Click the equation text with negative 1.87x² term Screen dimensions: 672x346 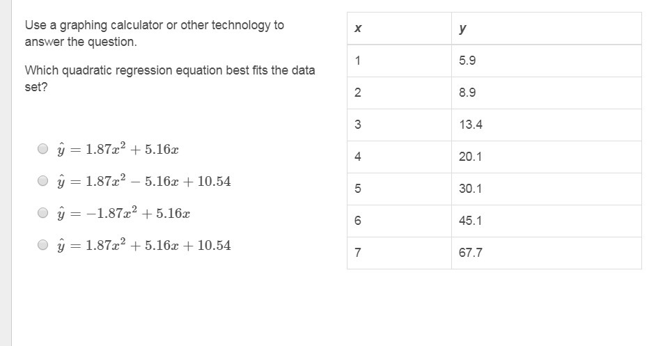124,213
